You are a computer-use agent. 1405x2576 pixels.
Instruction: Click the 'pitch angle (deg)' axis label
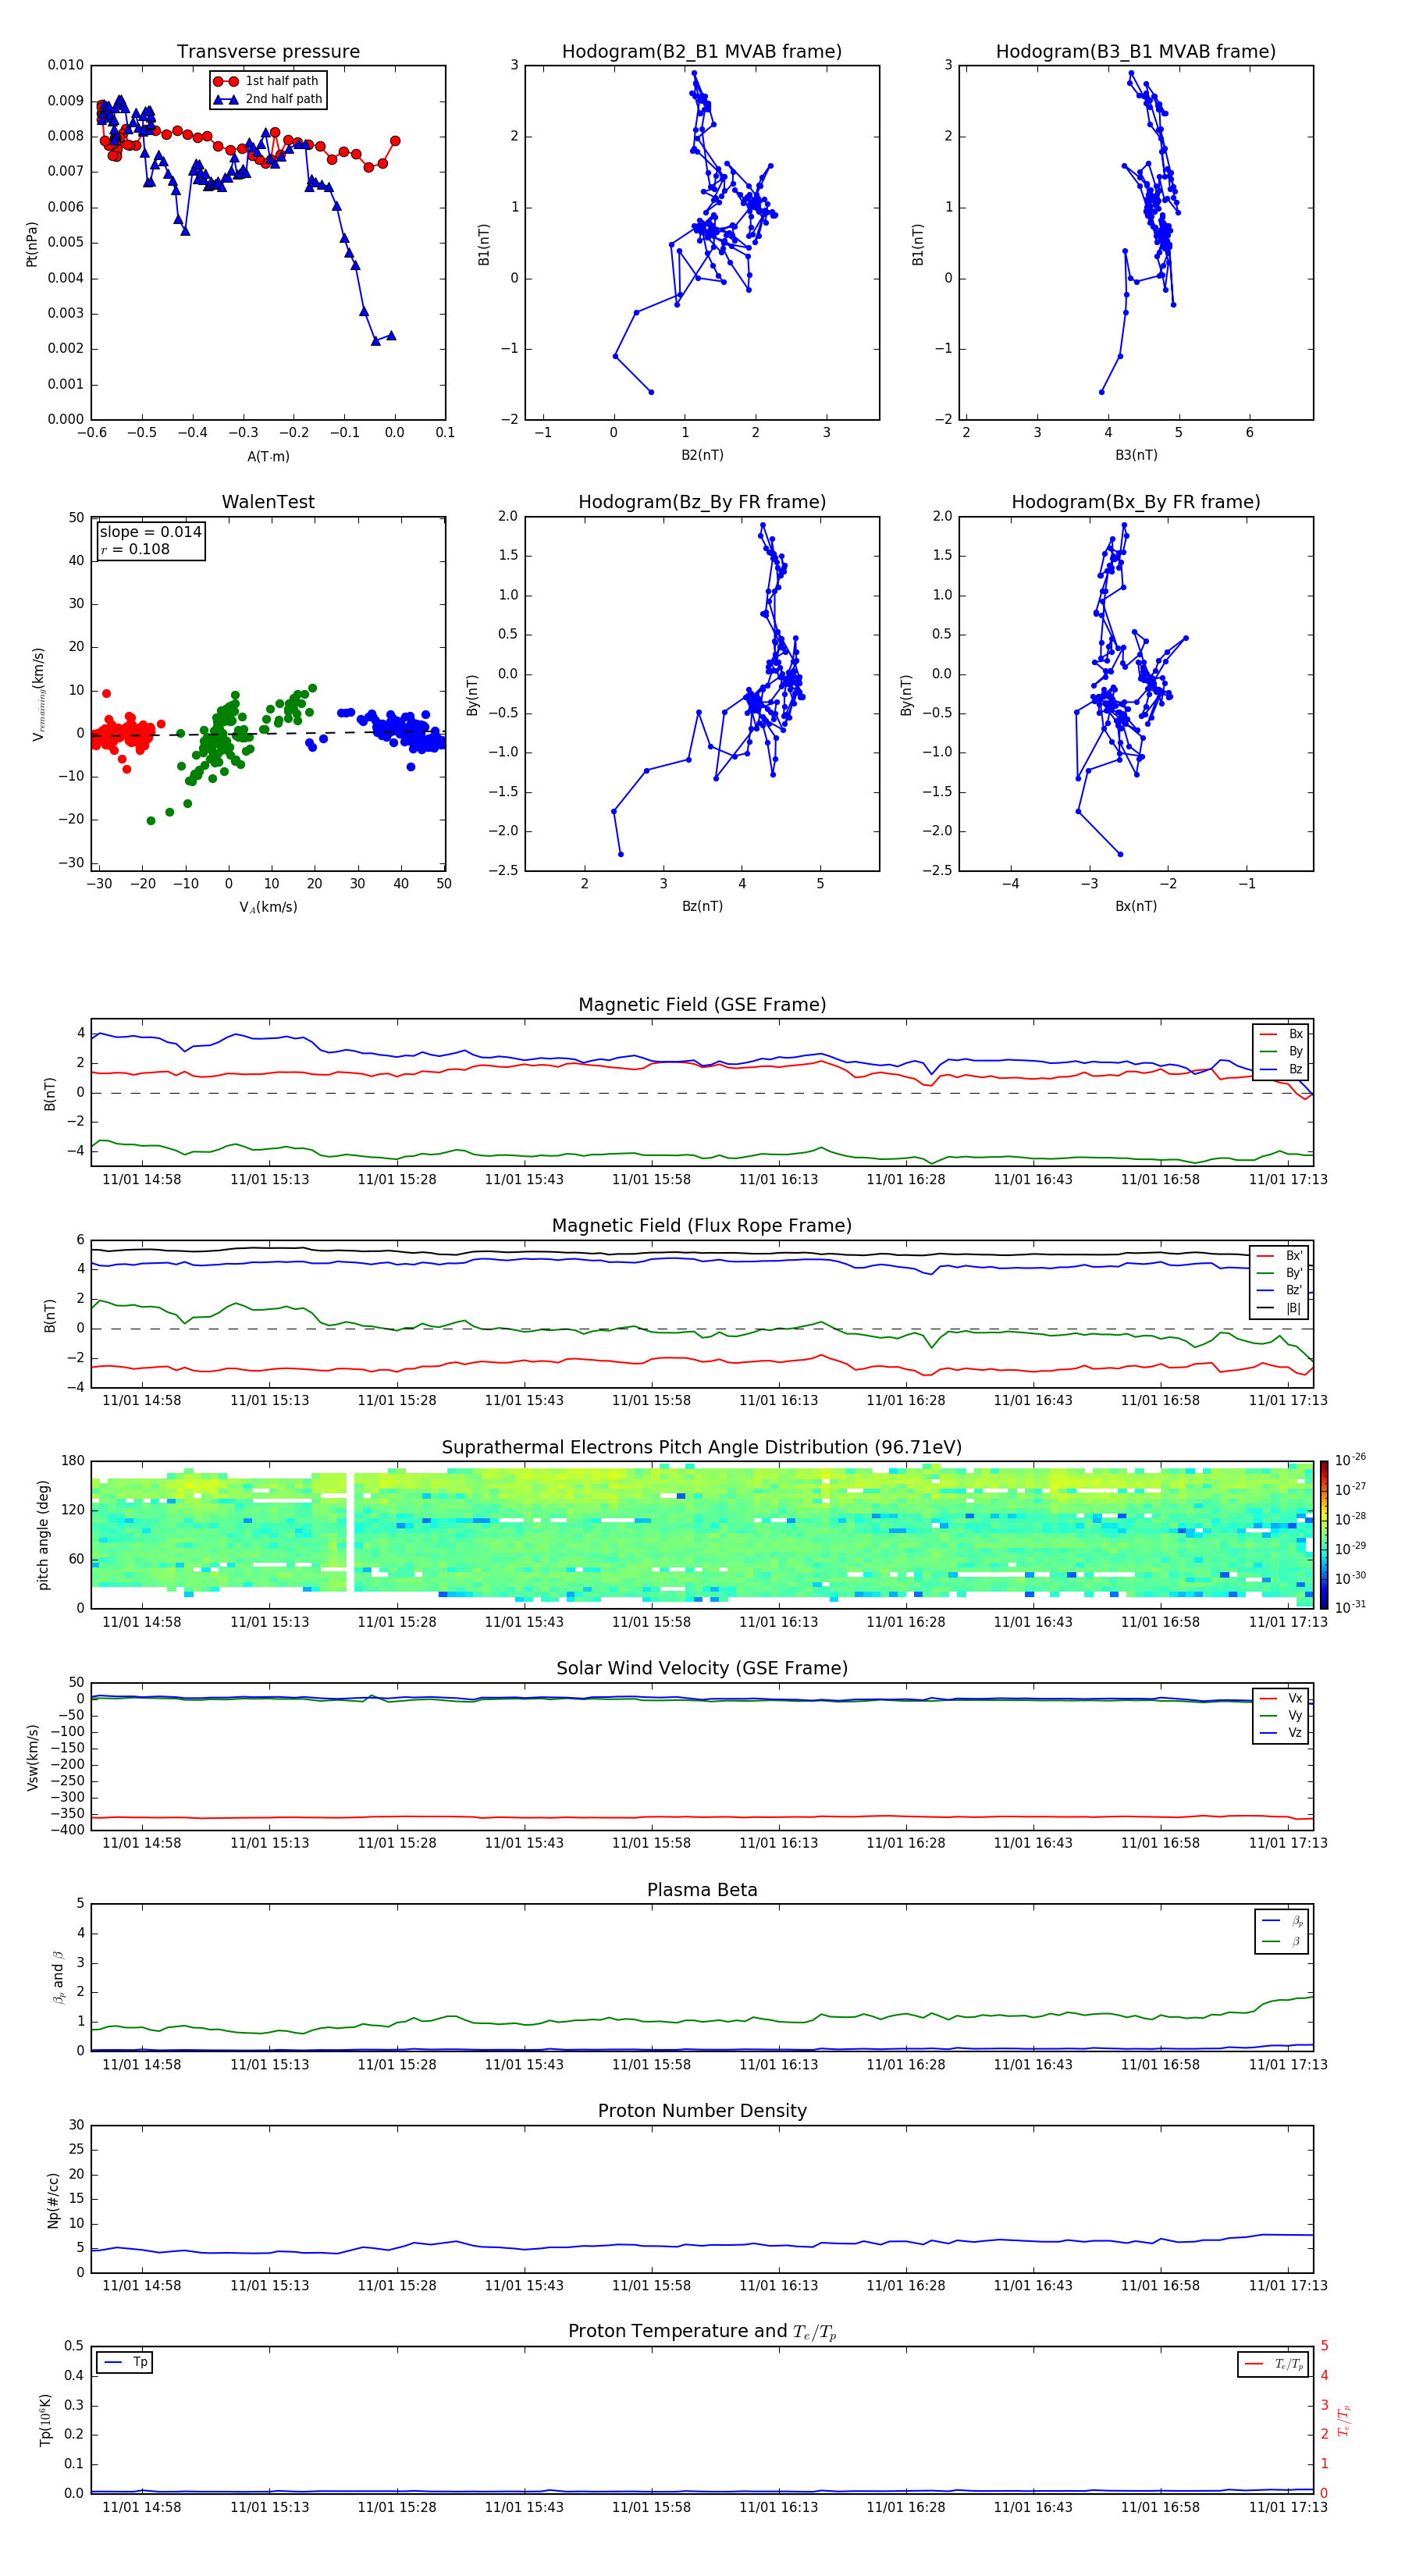[x=43, y=1535]
